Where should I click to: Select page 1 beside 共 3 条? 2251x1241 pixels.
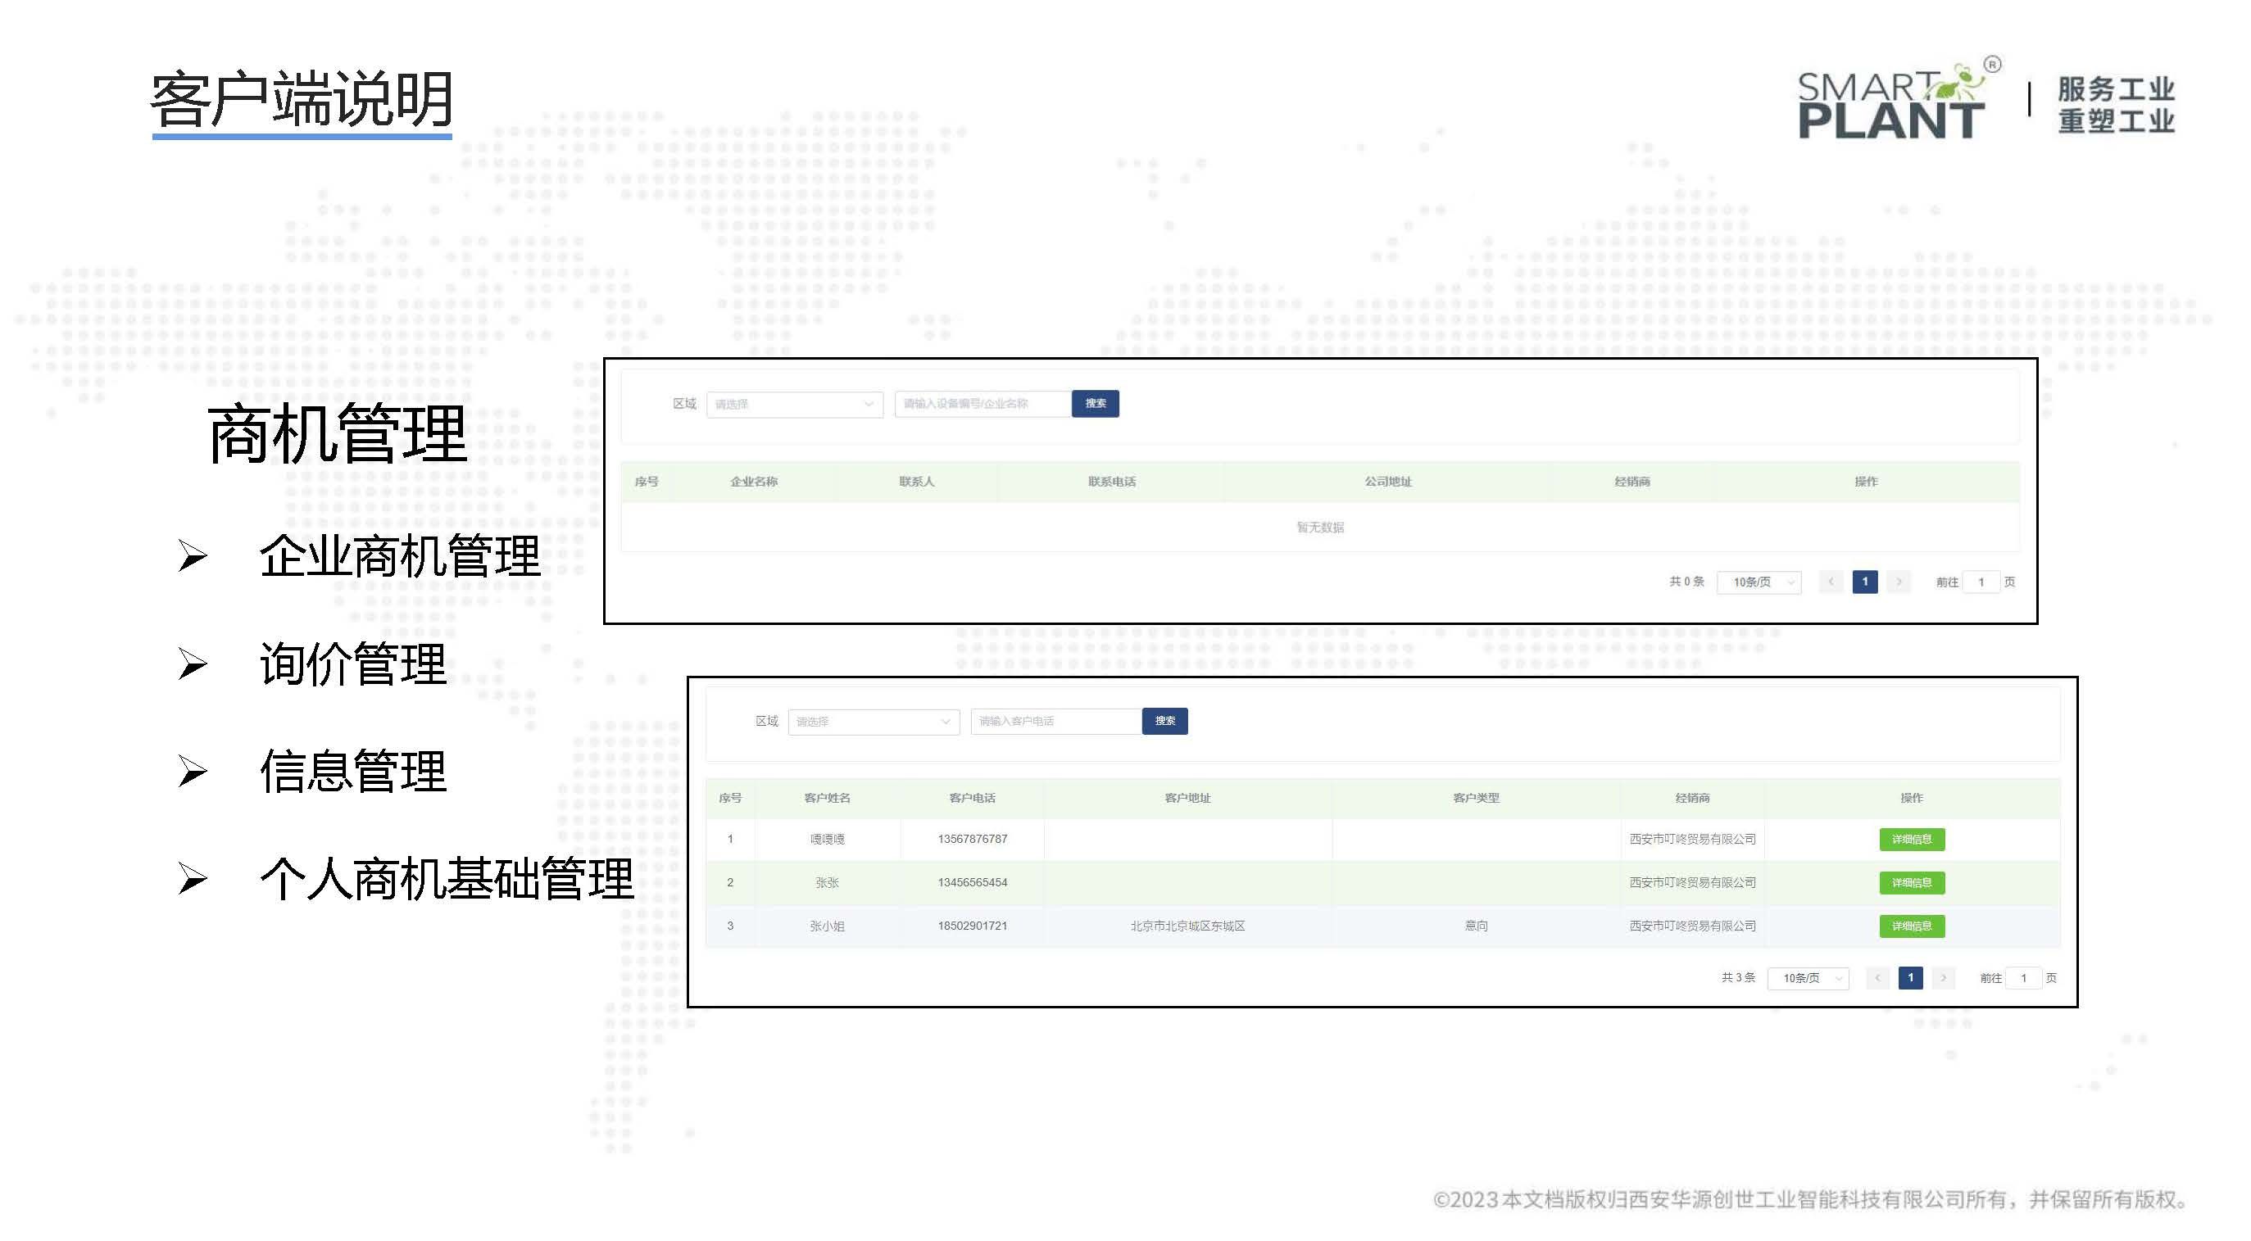(1910, 979)
